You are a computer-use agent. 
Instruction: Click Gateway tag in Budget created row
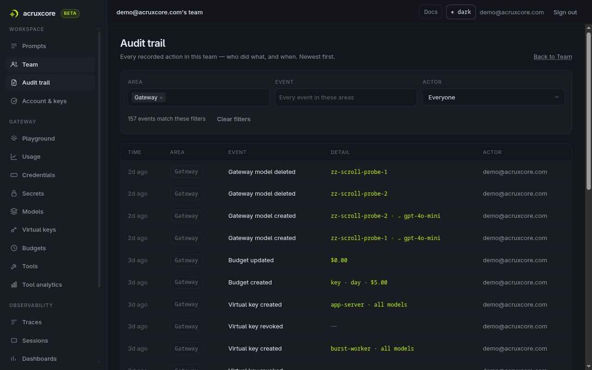coord(186,283)
